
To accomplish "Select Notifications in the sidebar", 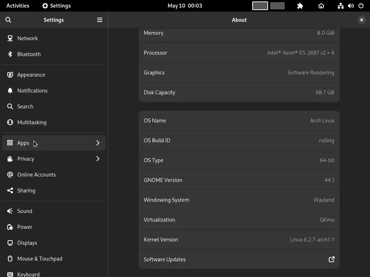I will click(54, 91).
